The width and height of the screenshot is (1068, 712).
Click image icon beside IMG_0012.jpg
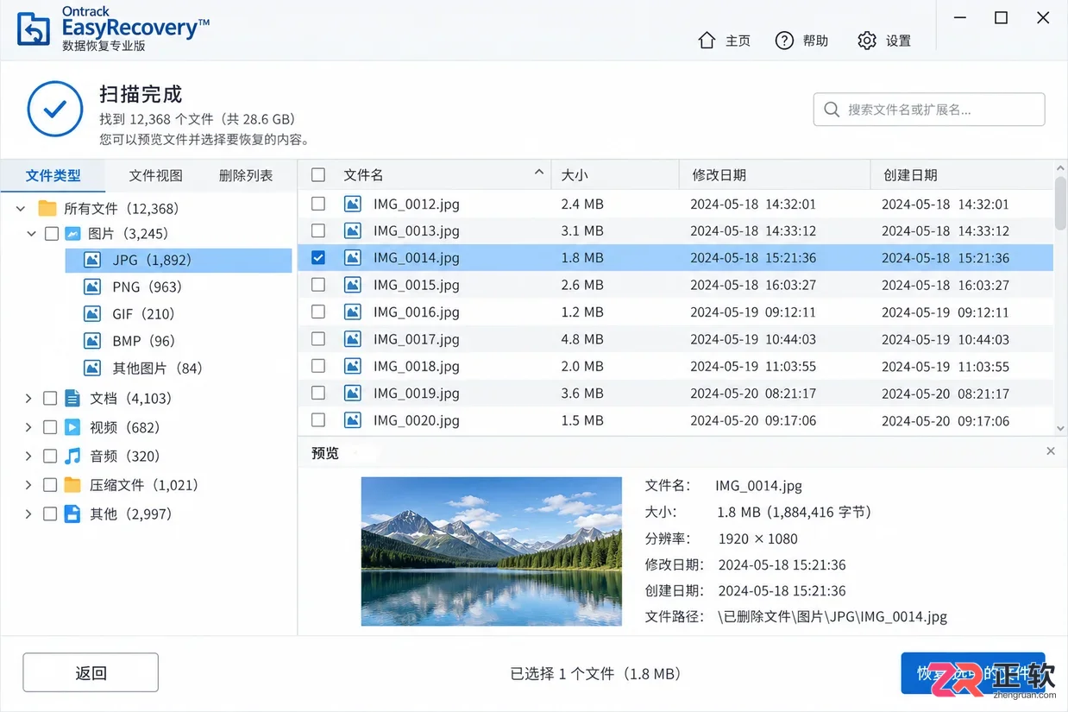pyautogui.click(x=352, y=204)
